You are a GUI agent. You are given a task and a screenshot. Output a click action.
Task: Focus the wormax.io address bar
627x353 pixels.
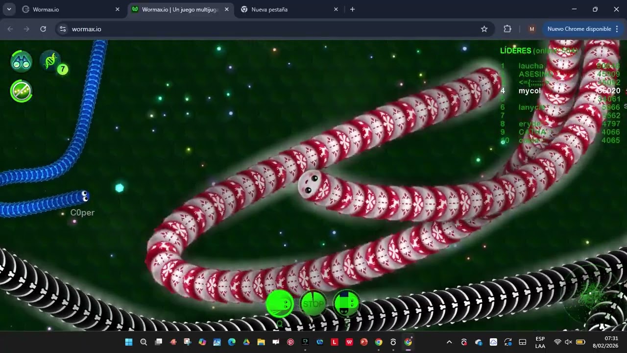click(x=274, y=29)
